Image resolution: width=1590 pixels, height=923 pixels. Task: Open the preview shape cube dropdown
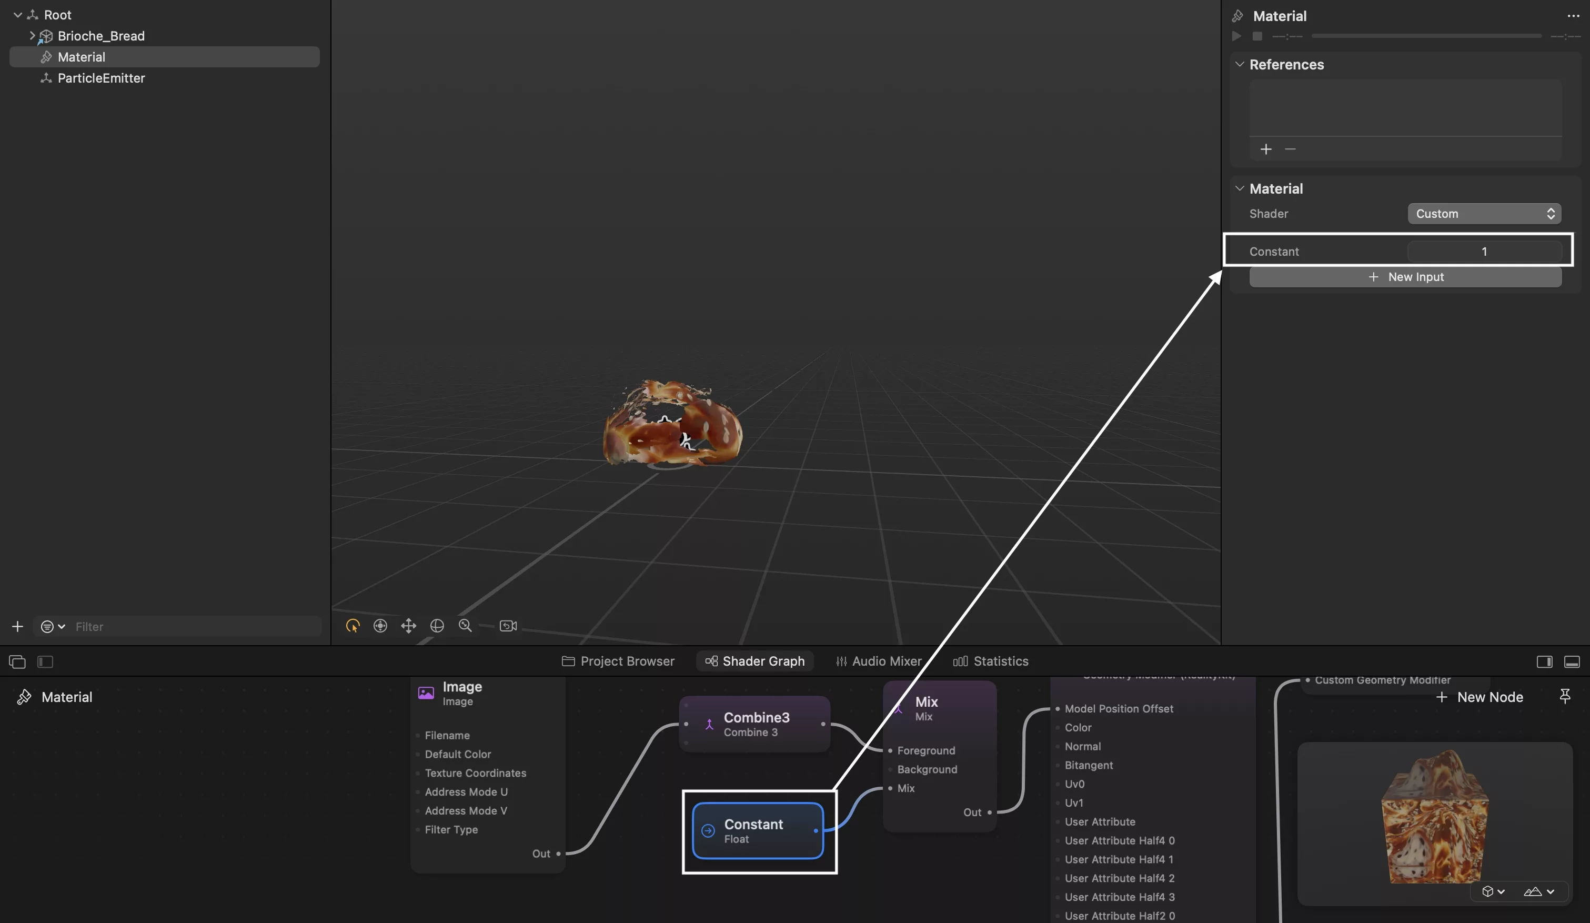pos(1494,891)
